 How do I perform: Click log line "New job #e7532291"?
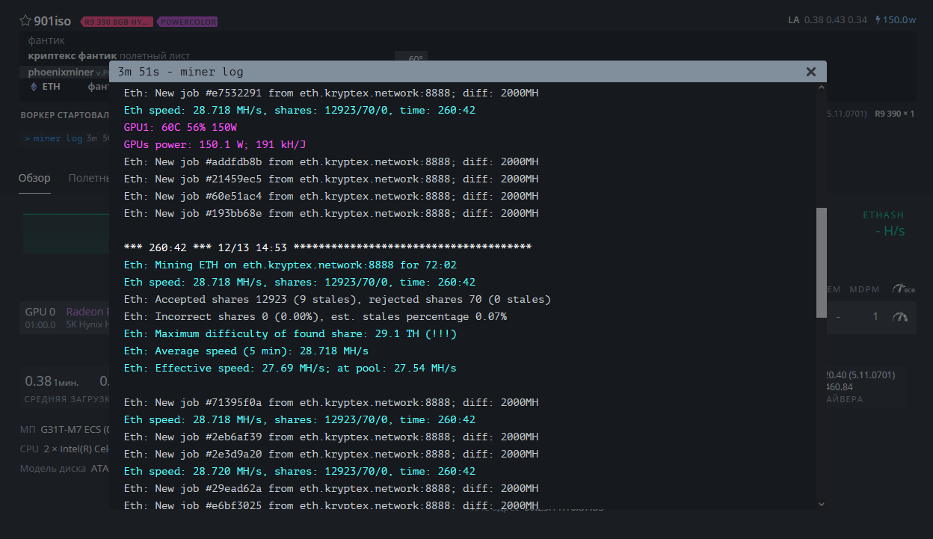(x=331, y=93)
